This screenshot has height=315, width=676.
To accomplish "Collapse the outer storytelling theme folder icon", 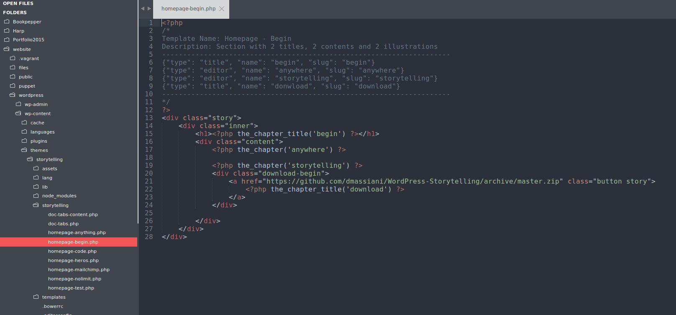I will tap(30, 159).
